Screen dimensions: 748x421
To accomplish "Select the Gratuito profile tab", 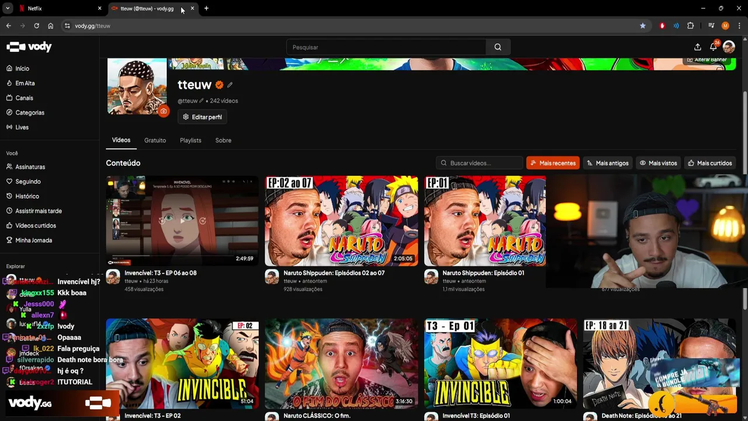I will (155, 140).
